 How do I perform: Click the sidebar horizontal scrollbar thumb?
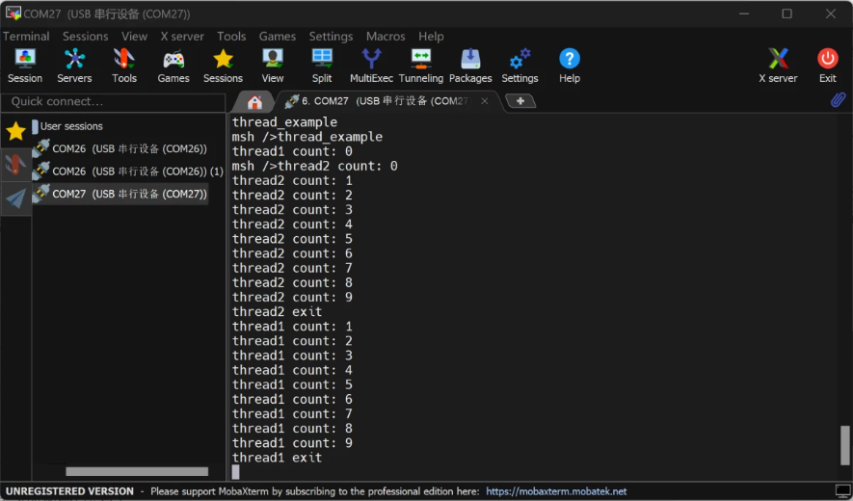[137, 471]
